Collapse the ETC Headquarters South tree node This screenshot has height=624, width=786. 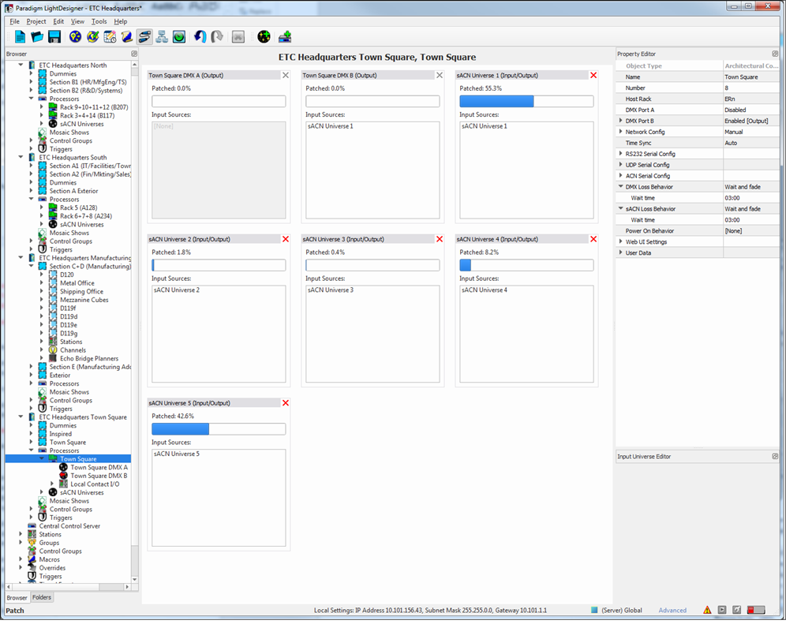point(21,157)
